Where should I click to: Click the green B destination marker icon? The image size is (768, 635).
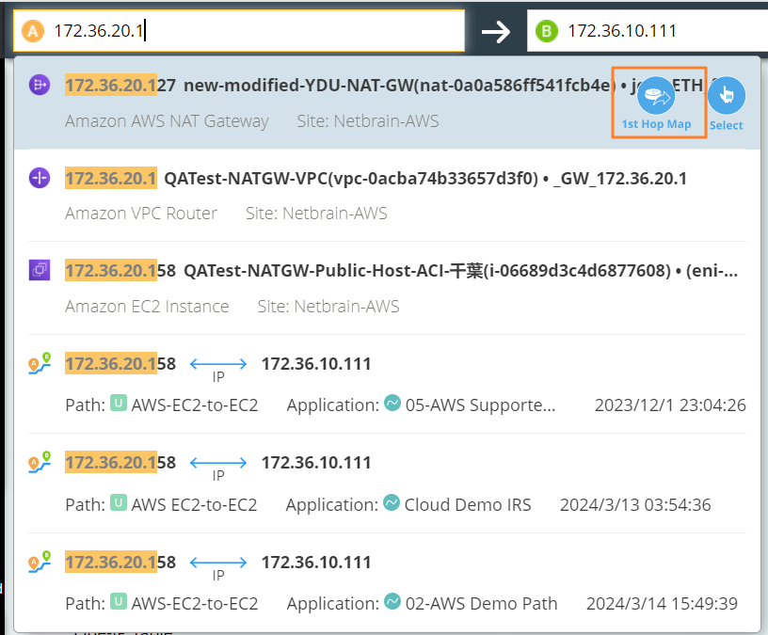[x=547, y=31]
